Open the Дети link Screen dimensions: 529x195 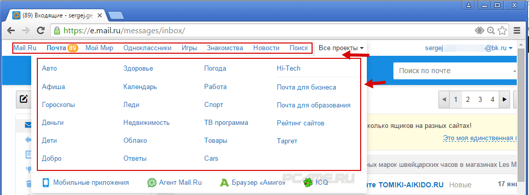click(49, 141)
